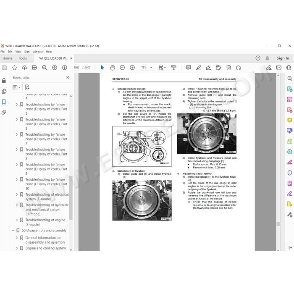Click the stamp tool icon

pyautogui.click(x=218, y=68)
